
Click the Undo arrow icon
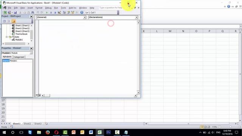(38, 12)
